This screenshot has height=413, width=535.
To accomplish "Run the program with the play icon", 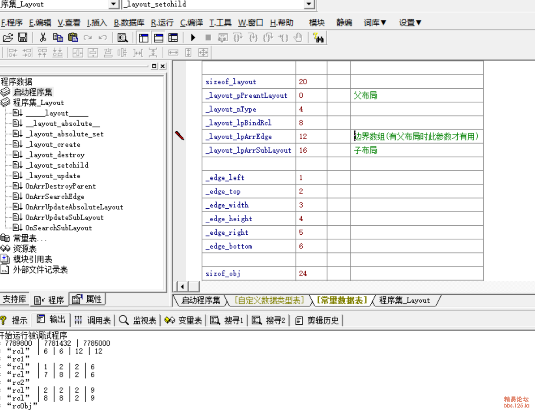I will 193,38.
